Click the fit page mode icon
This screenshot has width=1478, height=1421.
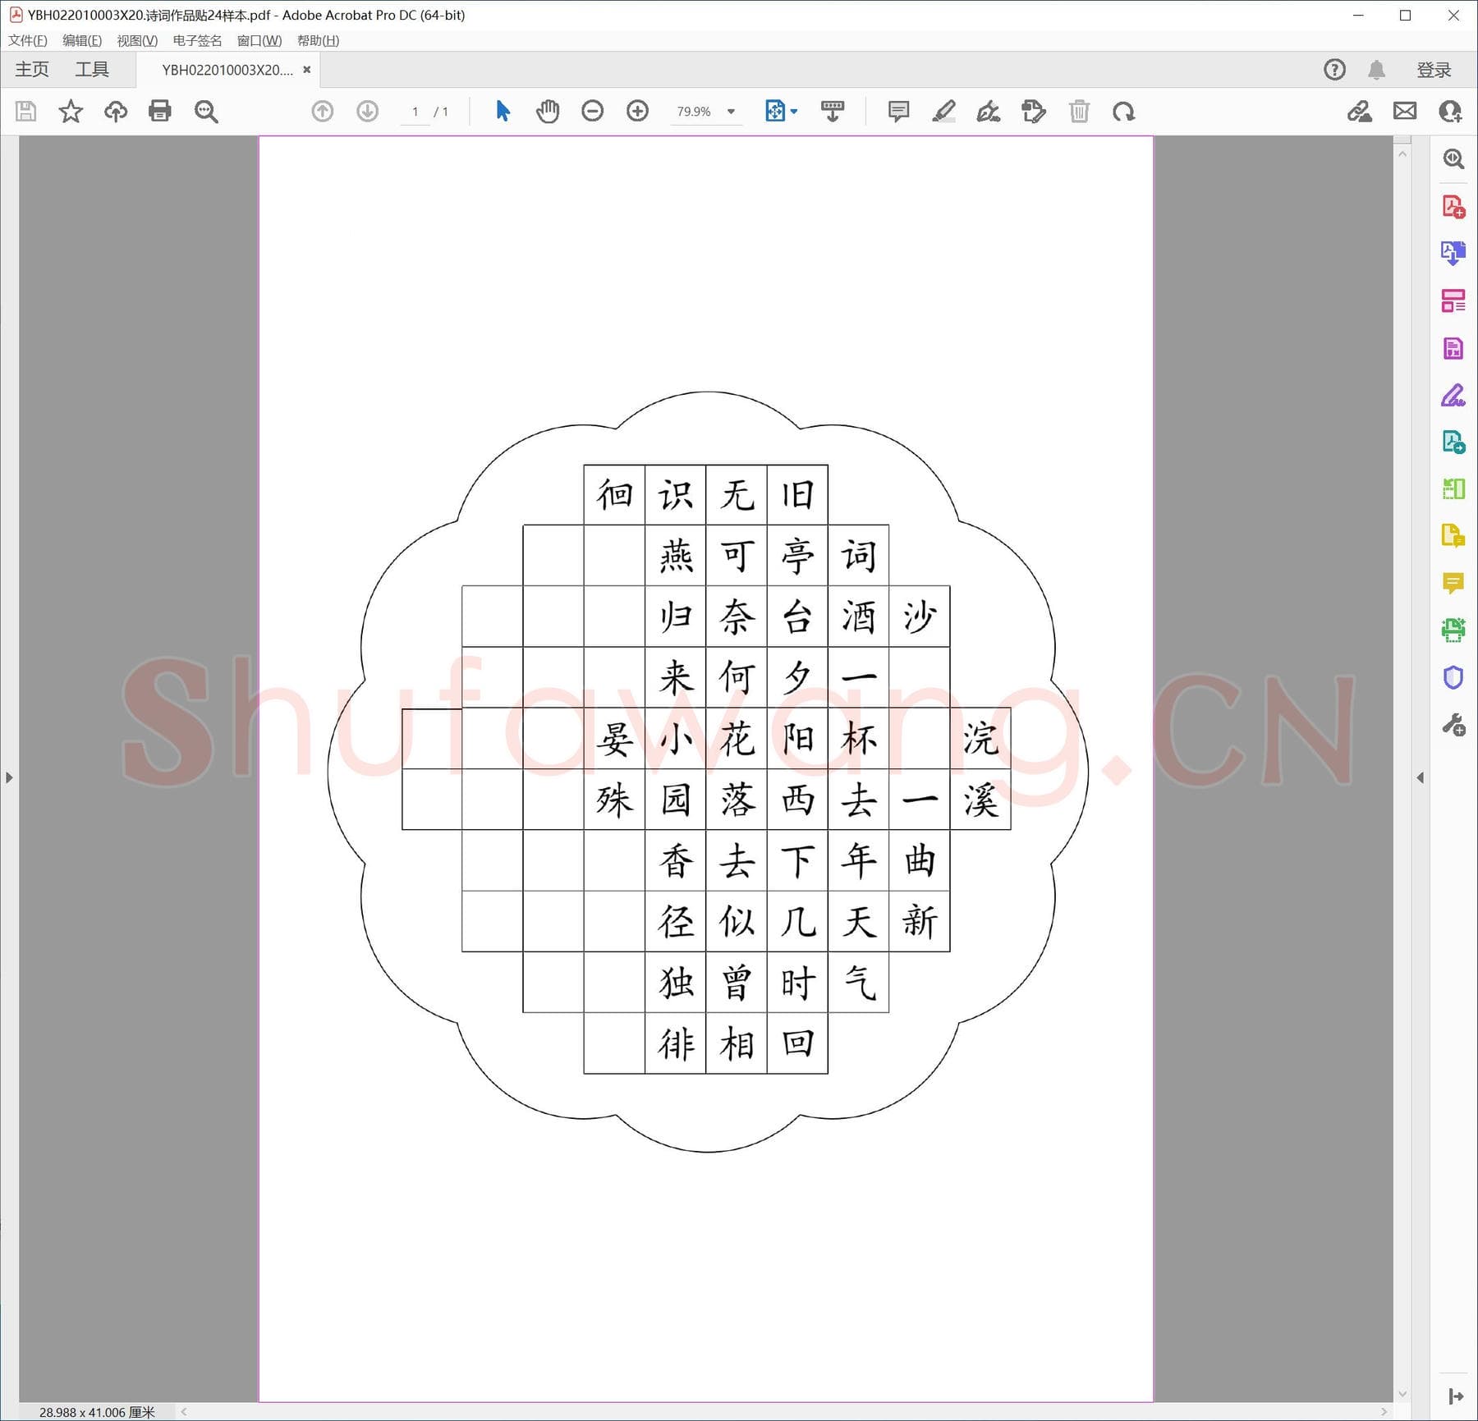click(x=775, y=111)
